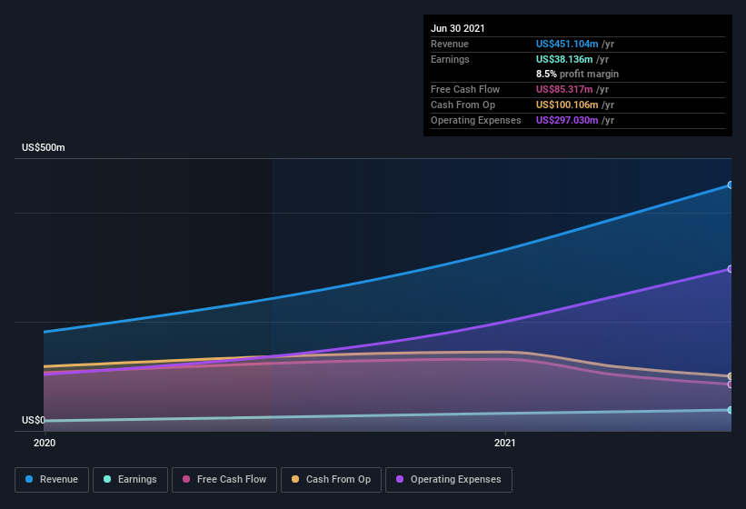746x509 pixels.
Task: Click the Earnings label in tooltip
Action: [450, 59]
